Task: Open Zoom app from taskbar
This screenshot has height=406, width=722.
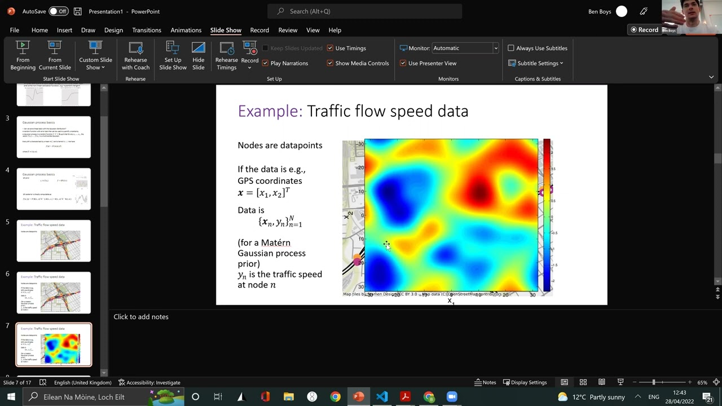Action: pos(452,397)
